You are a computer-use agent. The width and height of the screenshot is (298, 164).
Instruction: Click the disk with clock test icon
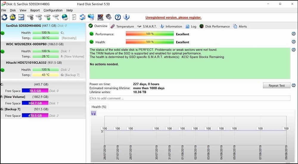tap(39, 17)
